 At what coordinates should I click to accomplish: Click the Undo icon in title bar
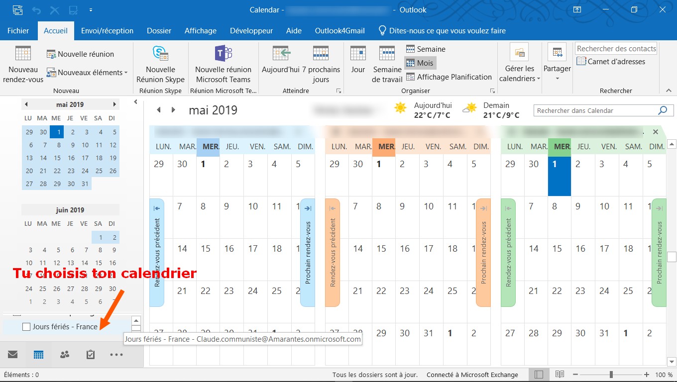[36, 10]
